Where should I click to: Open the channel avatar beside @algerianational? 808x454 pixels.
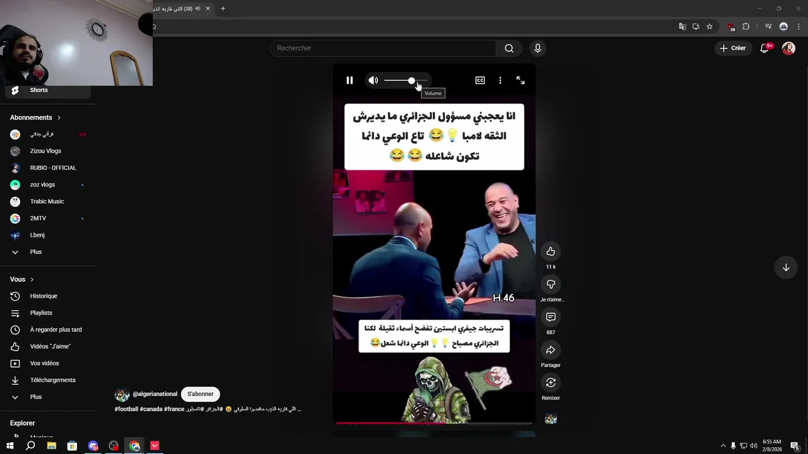[x=122, y=395]
